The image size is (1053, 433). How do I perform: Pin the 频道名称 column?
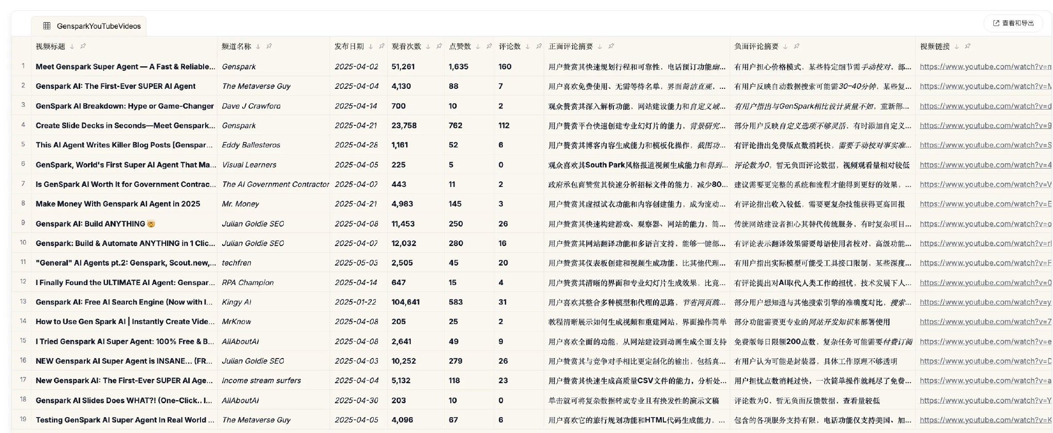[269, 46]
